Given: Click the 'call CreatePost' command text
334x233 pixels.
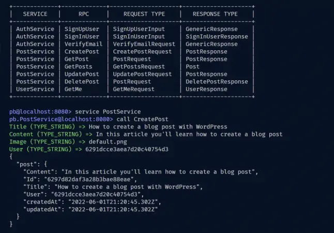Looking at the screenshot, I should 142,119.
